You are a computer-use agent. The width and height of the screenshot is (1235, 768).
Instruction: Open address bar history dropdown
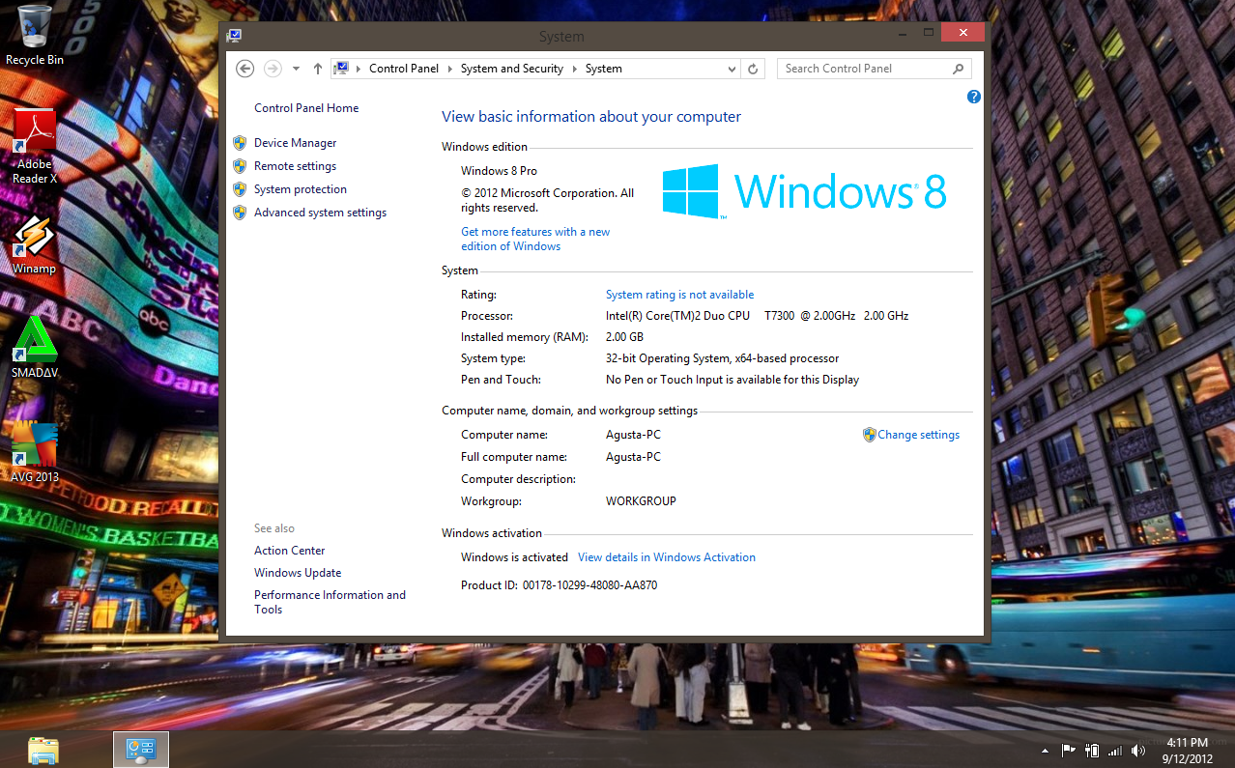pyautogui.click(x=732, y=69)
